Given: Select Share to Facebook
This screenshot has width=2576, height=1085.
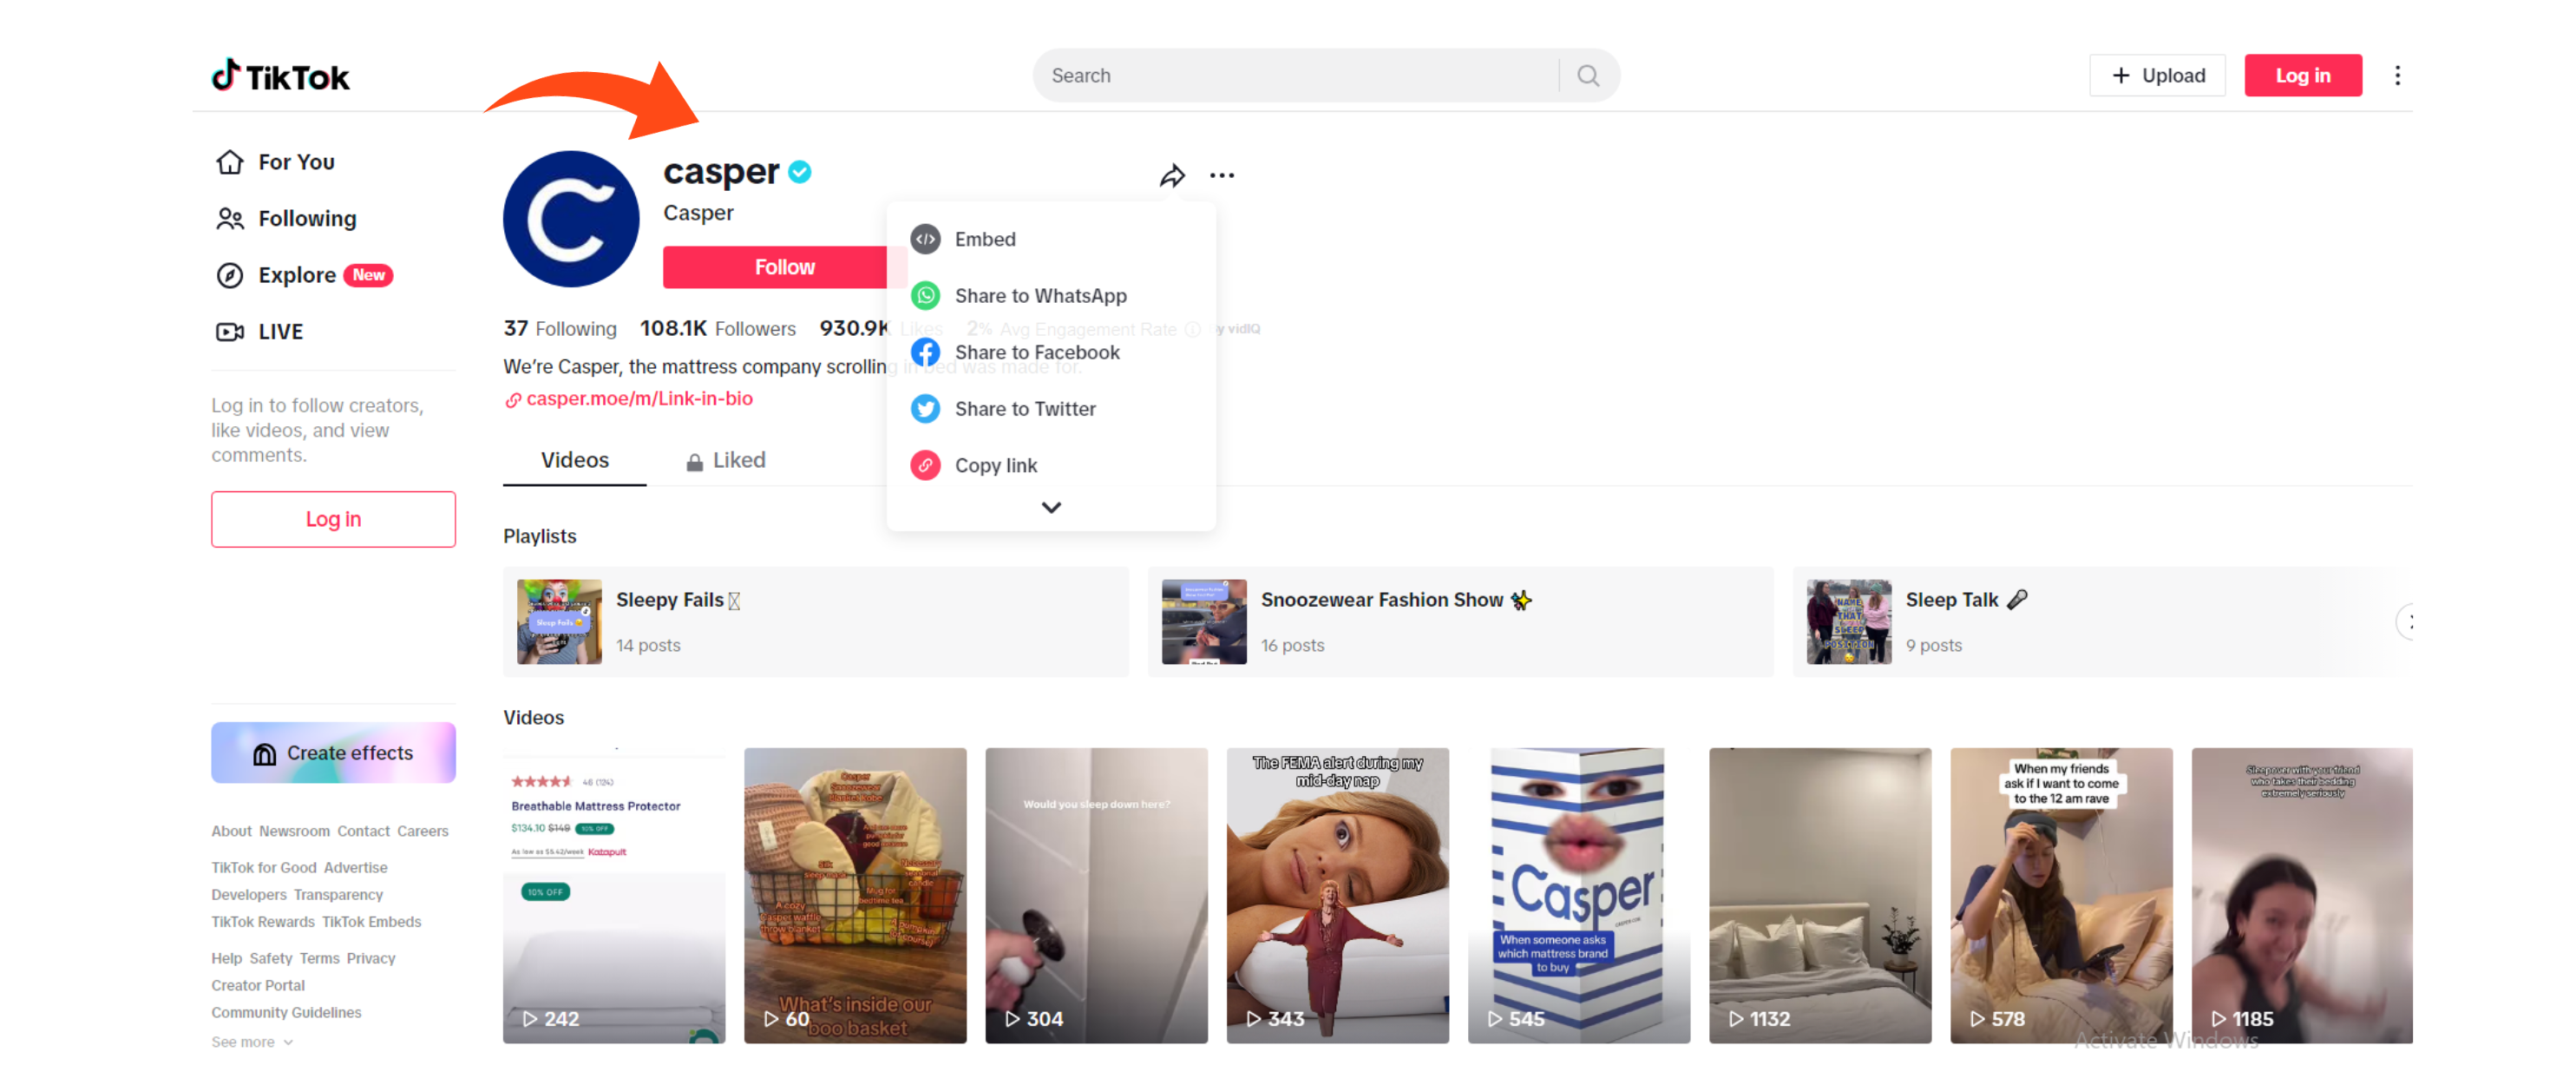Looking at the screenshot, I should click(x=1050, y=352).
